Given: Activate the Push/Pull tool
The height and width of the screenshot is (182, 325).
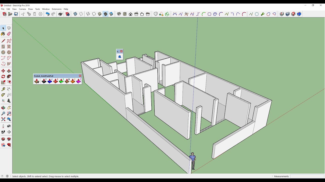Looking at the screenshot, I should point(9,71).
